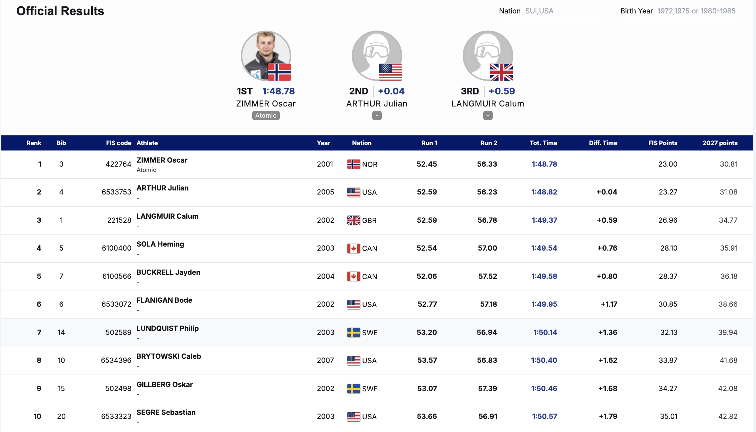The width and height of the screenshot is (756, 432).
Task: Click the Sweden flag in Lundquist's row
Action: tap(353, 333)
